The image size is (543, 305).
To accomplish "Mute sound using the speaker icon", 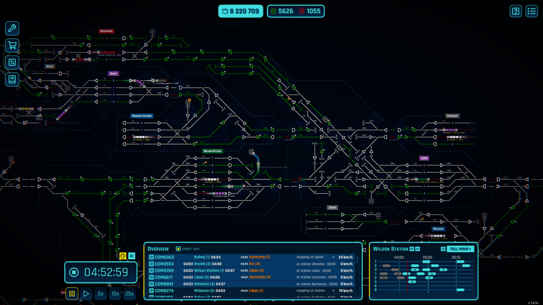I will point(132,255).
